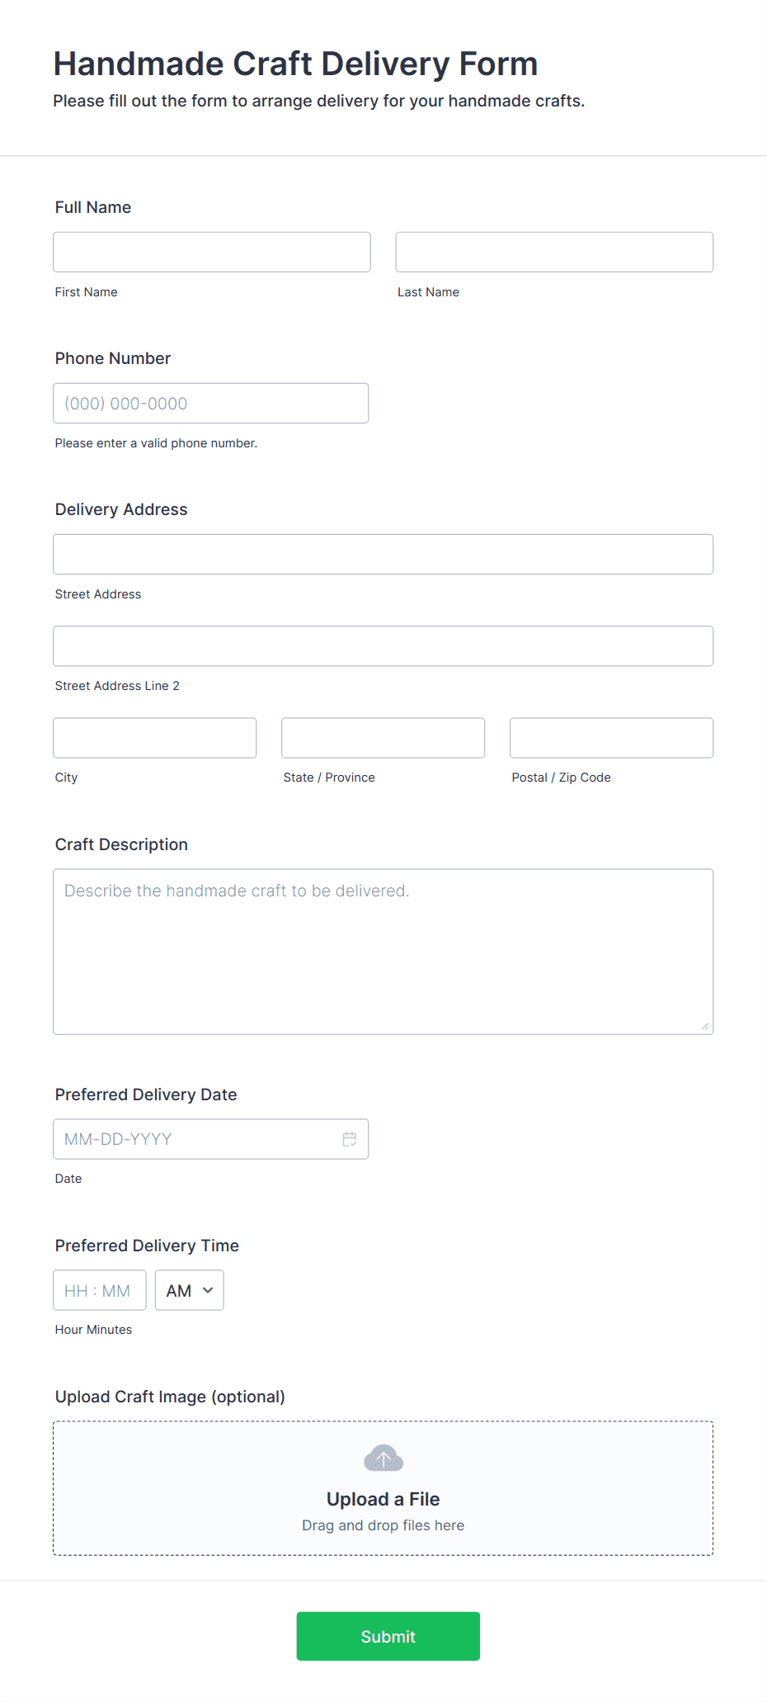Click the Craft Description text area

(x=383, y=949)
